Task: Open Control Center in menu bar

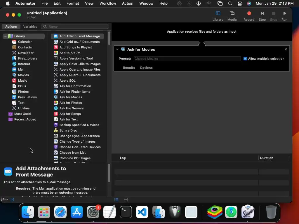Action: (x=239, y=3)
